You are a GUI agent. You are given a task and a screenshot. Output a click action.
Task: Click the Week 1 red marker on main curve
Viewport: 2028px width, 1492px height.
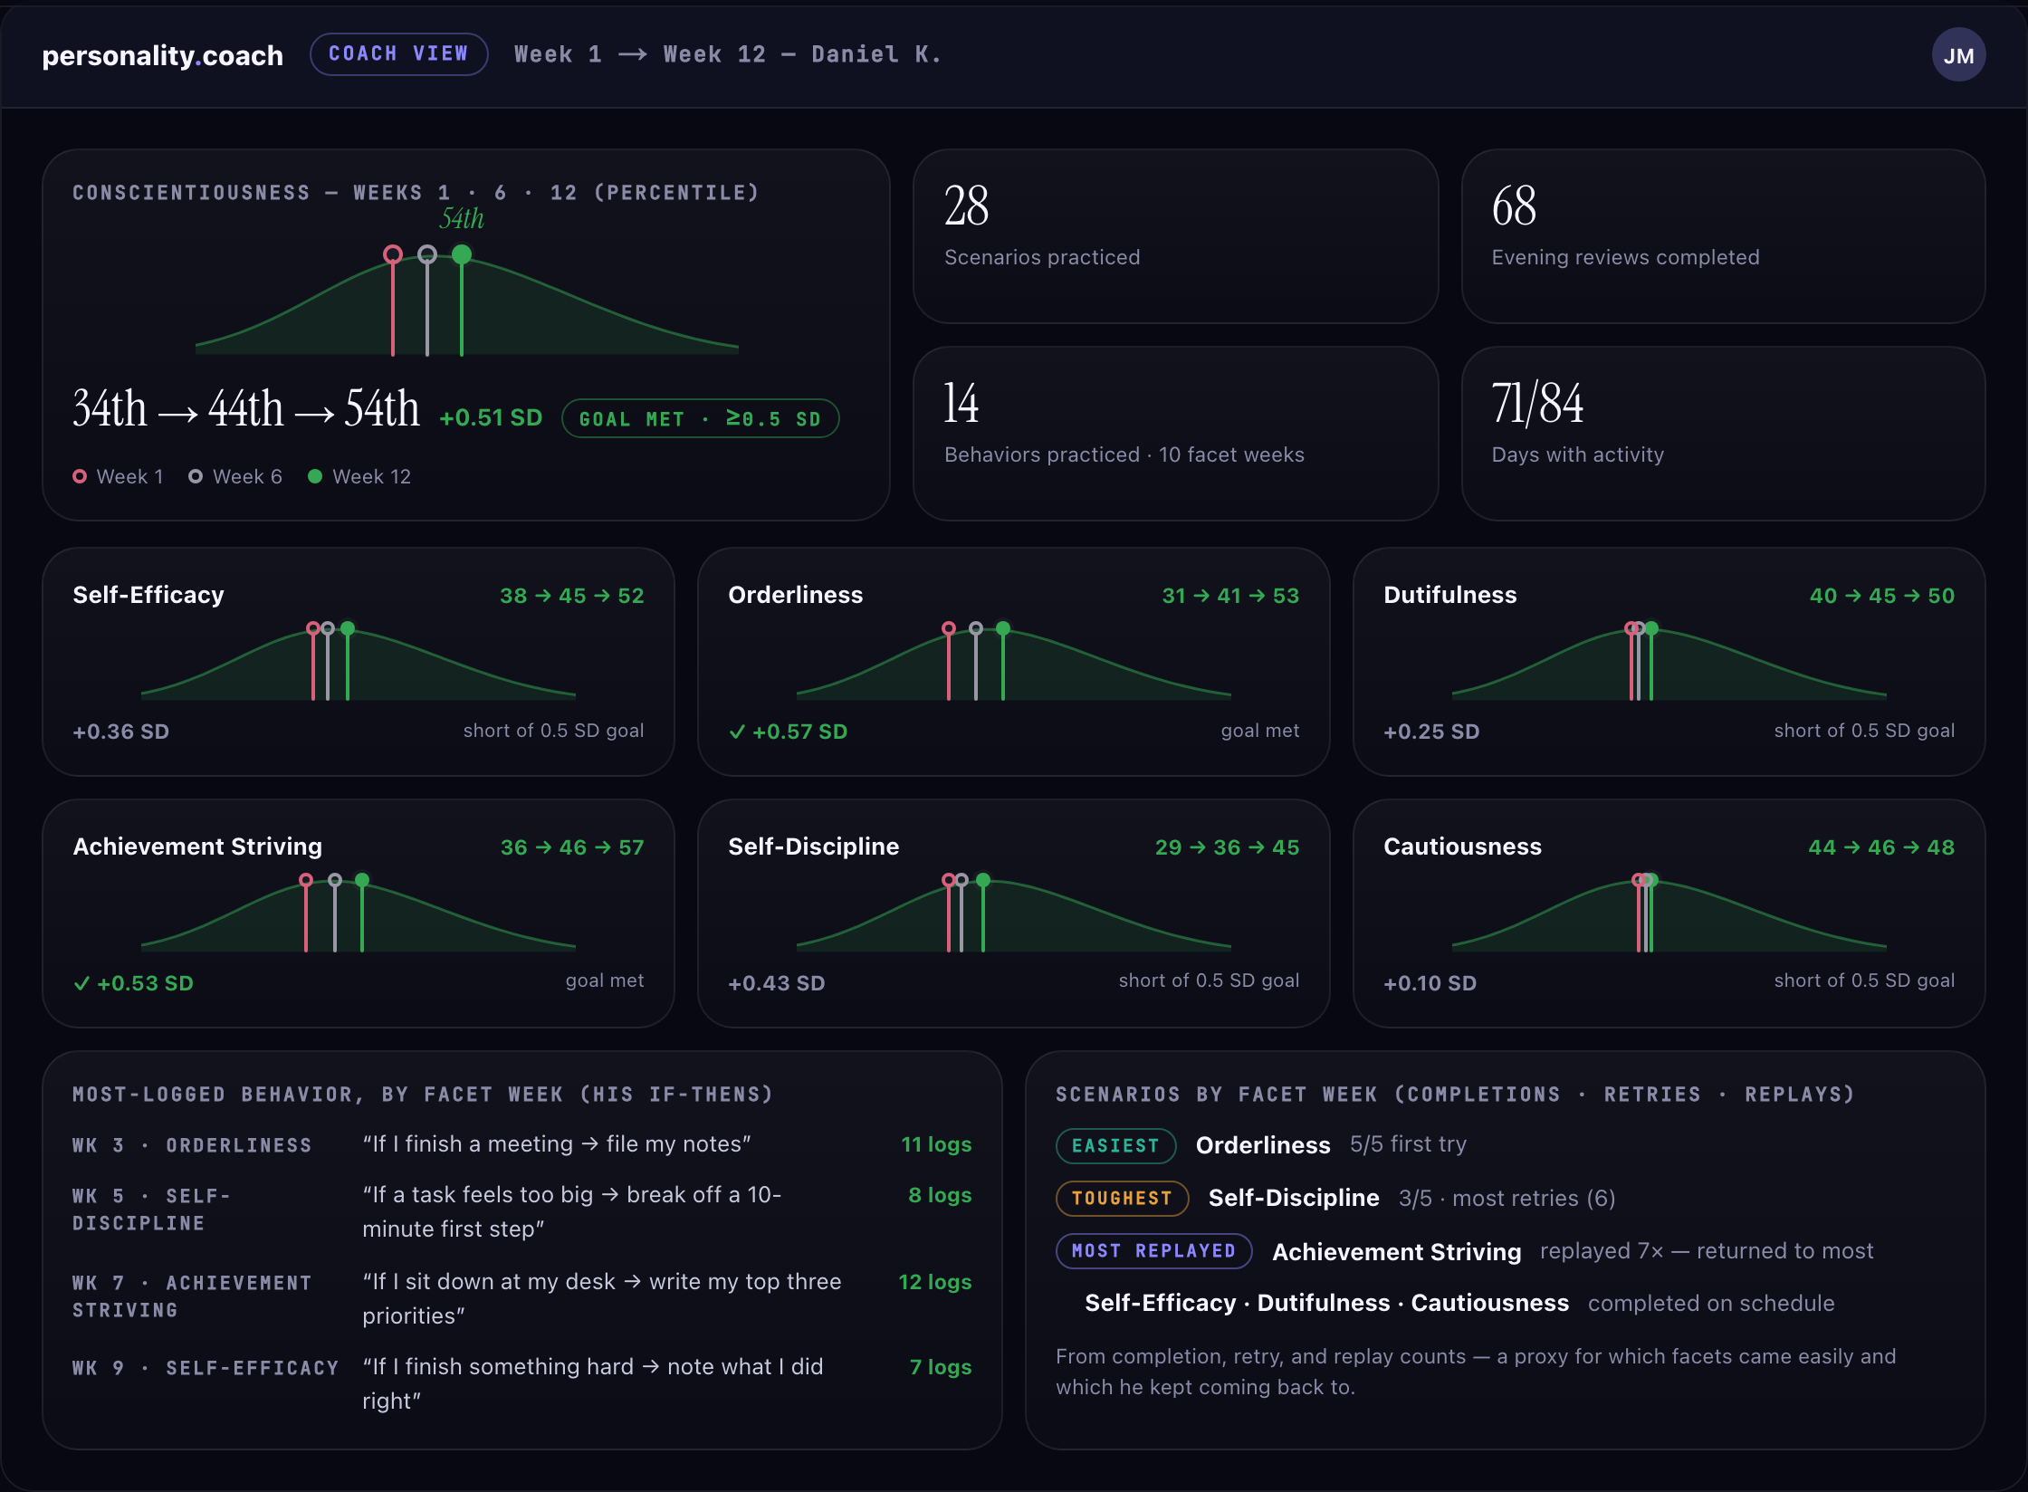pyautogui.click(x=393, y=254)
